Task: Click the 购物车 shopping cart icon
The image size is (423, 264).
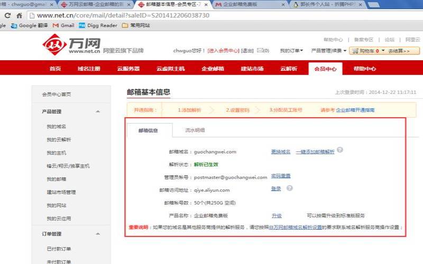Action: pos(355,51)
